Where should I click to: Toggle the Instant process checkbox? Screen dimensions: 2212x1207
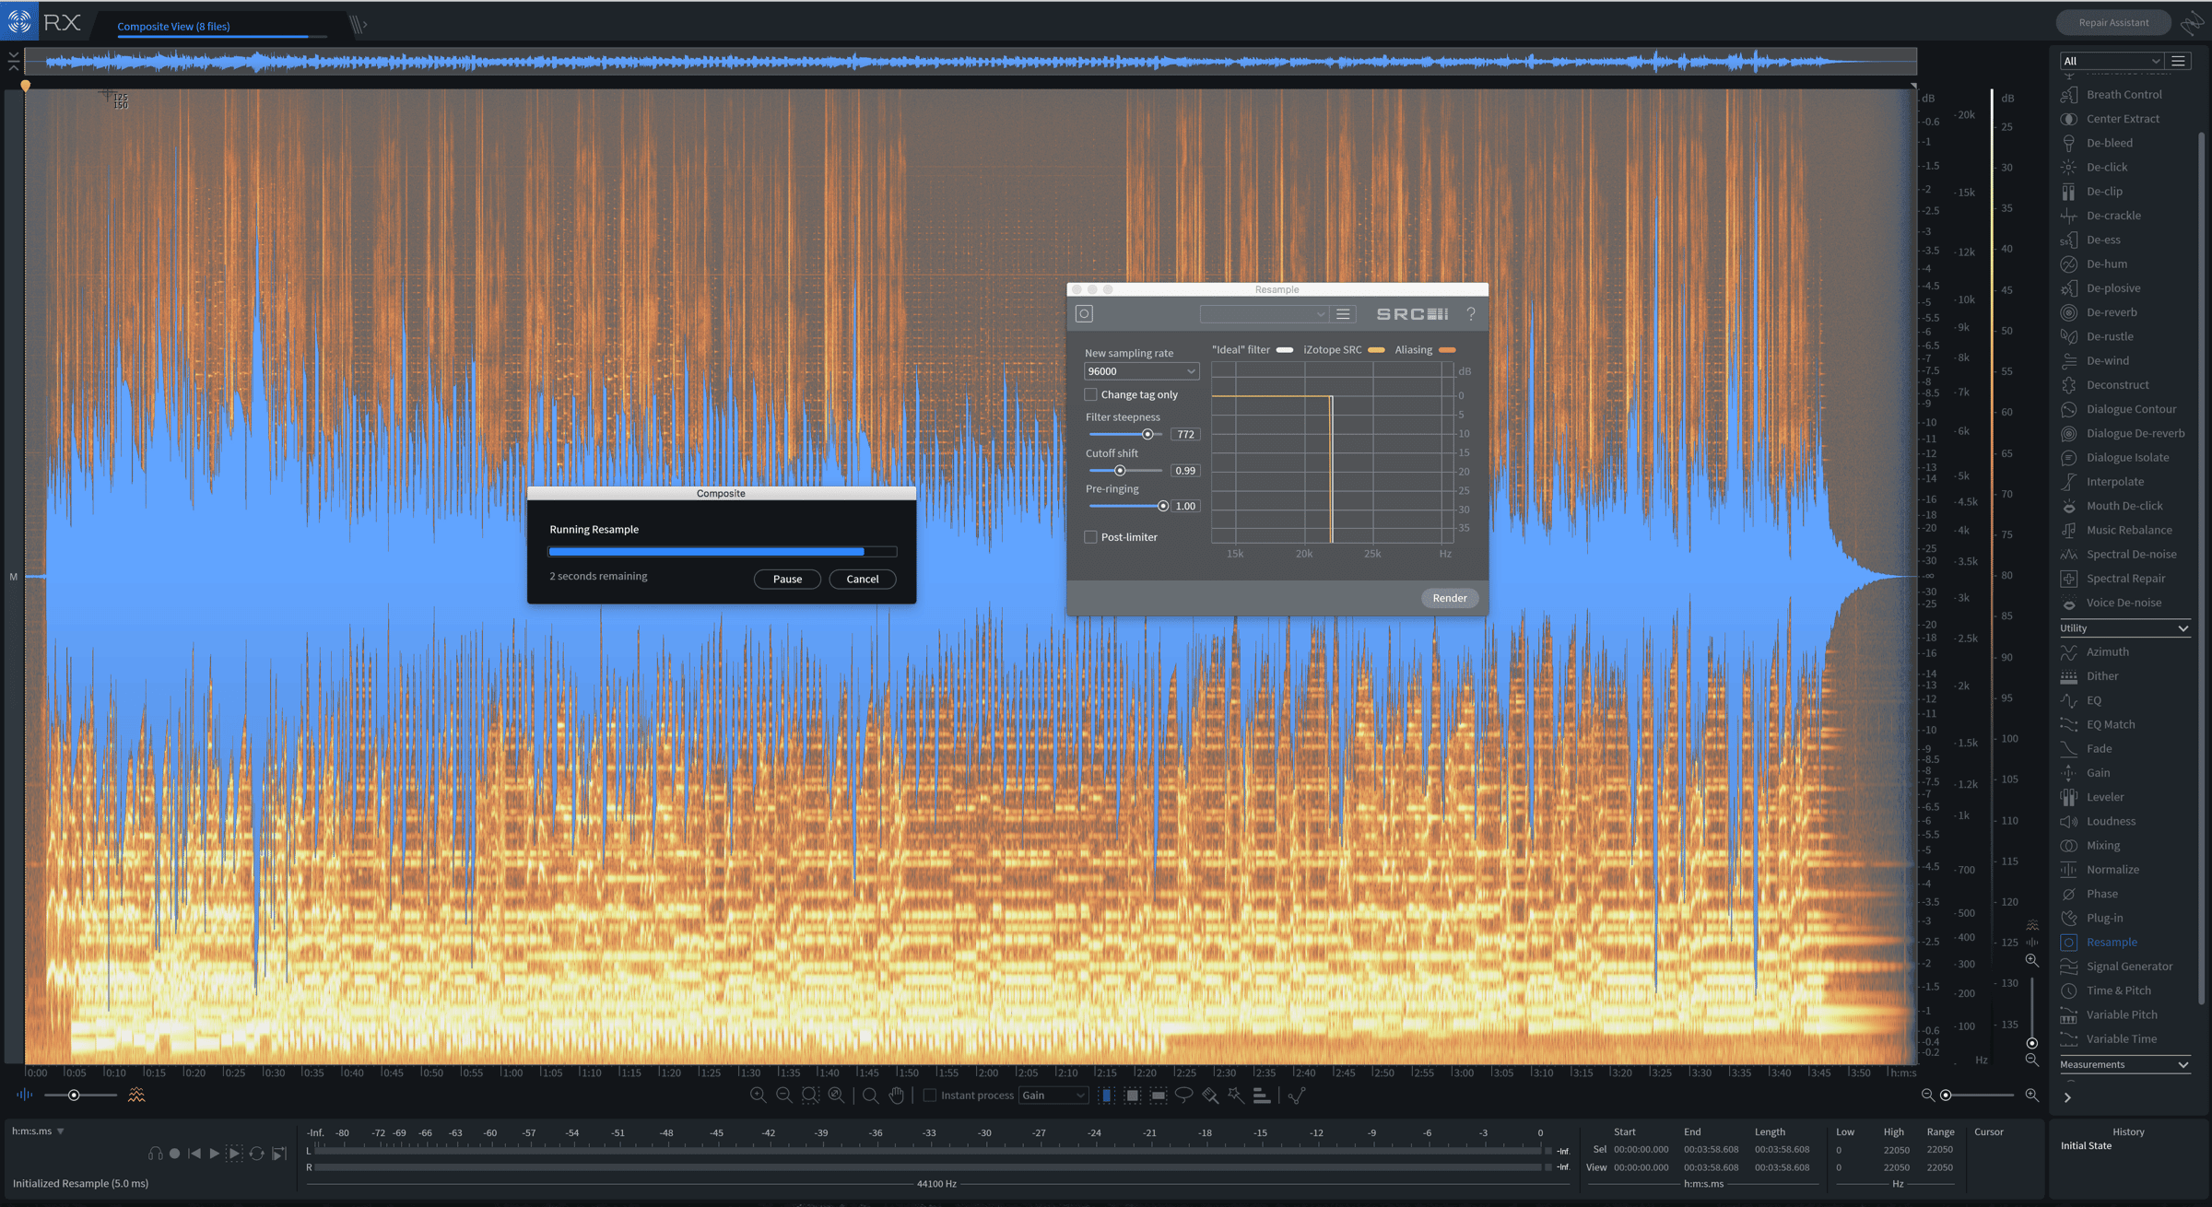tap(930, 1096)
